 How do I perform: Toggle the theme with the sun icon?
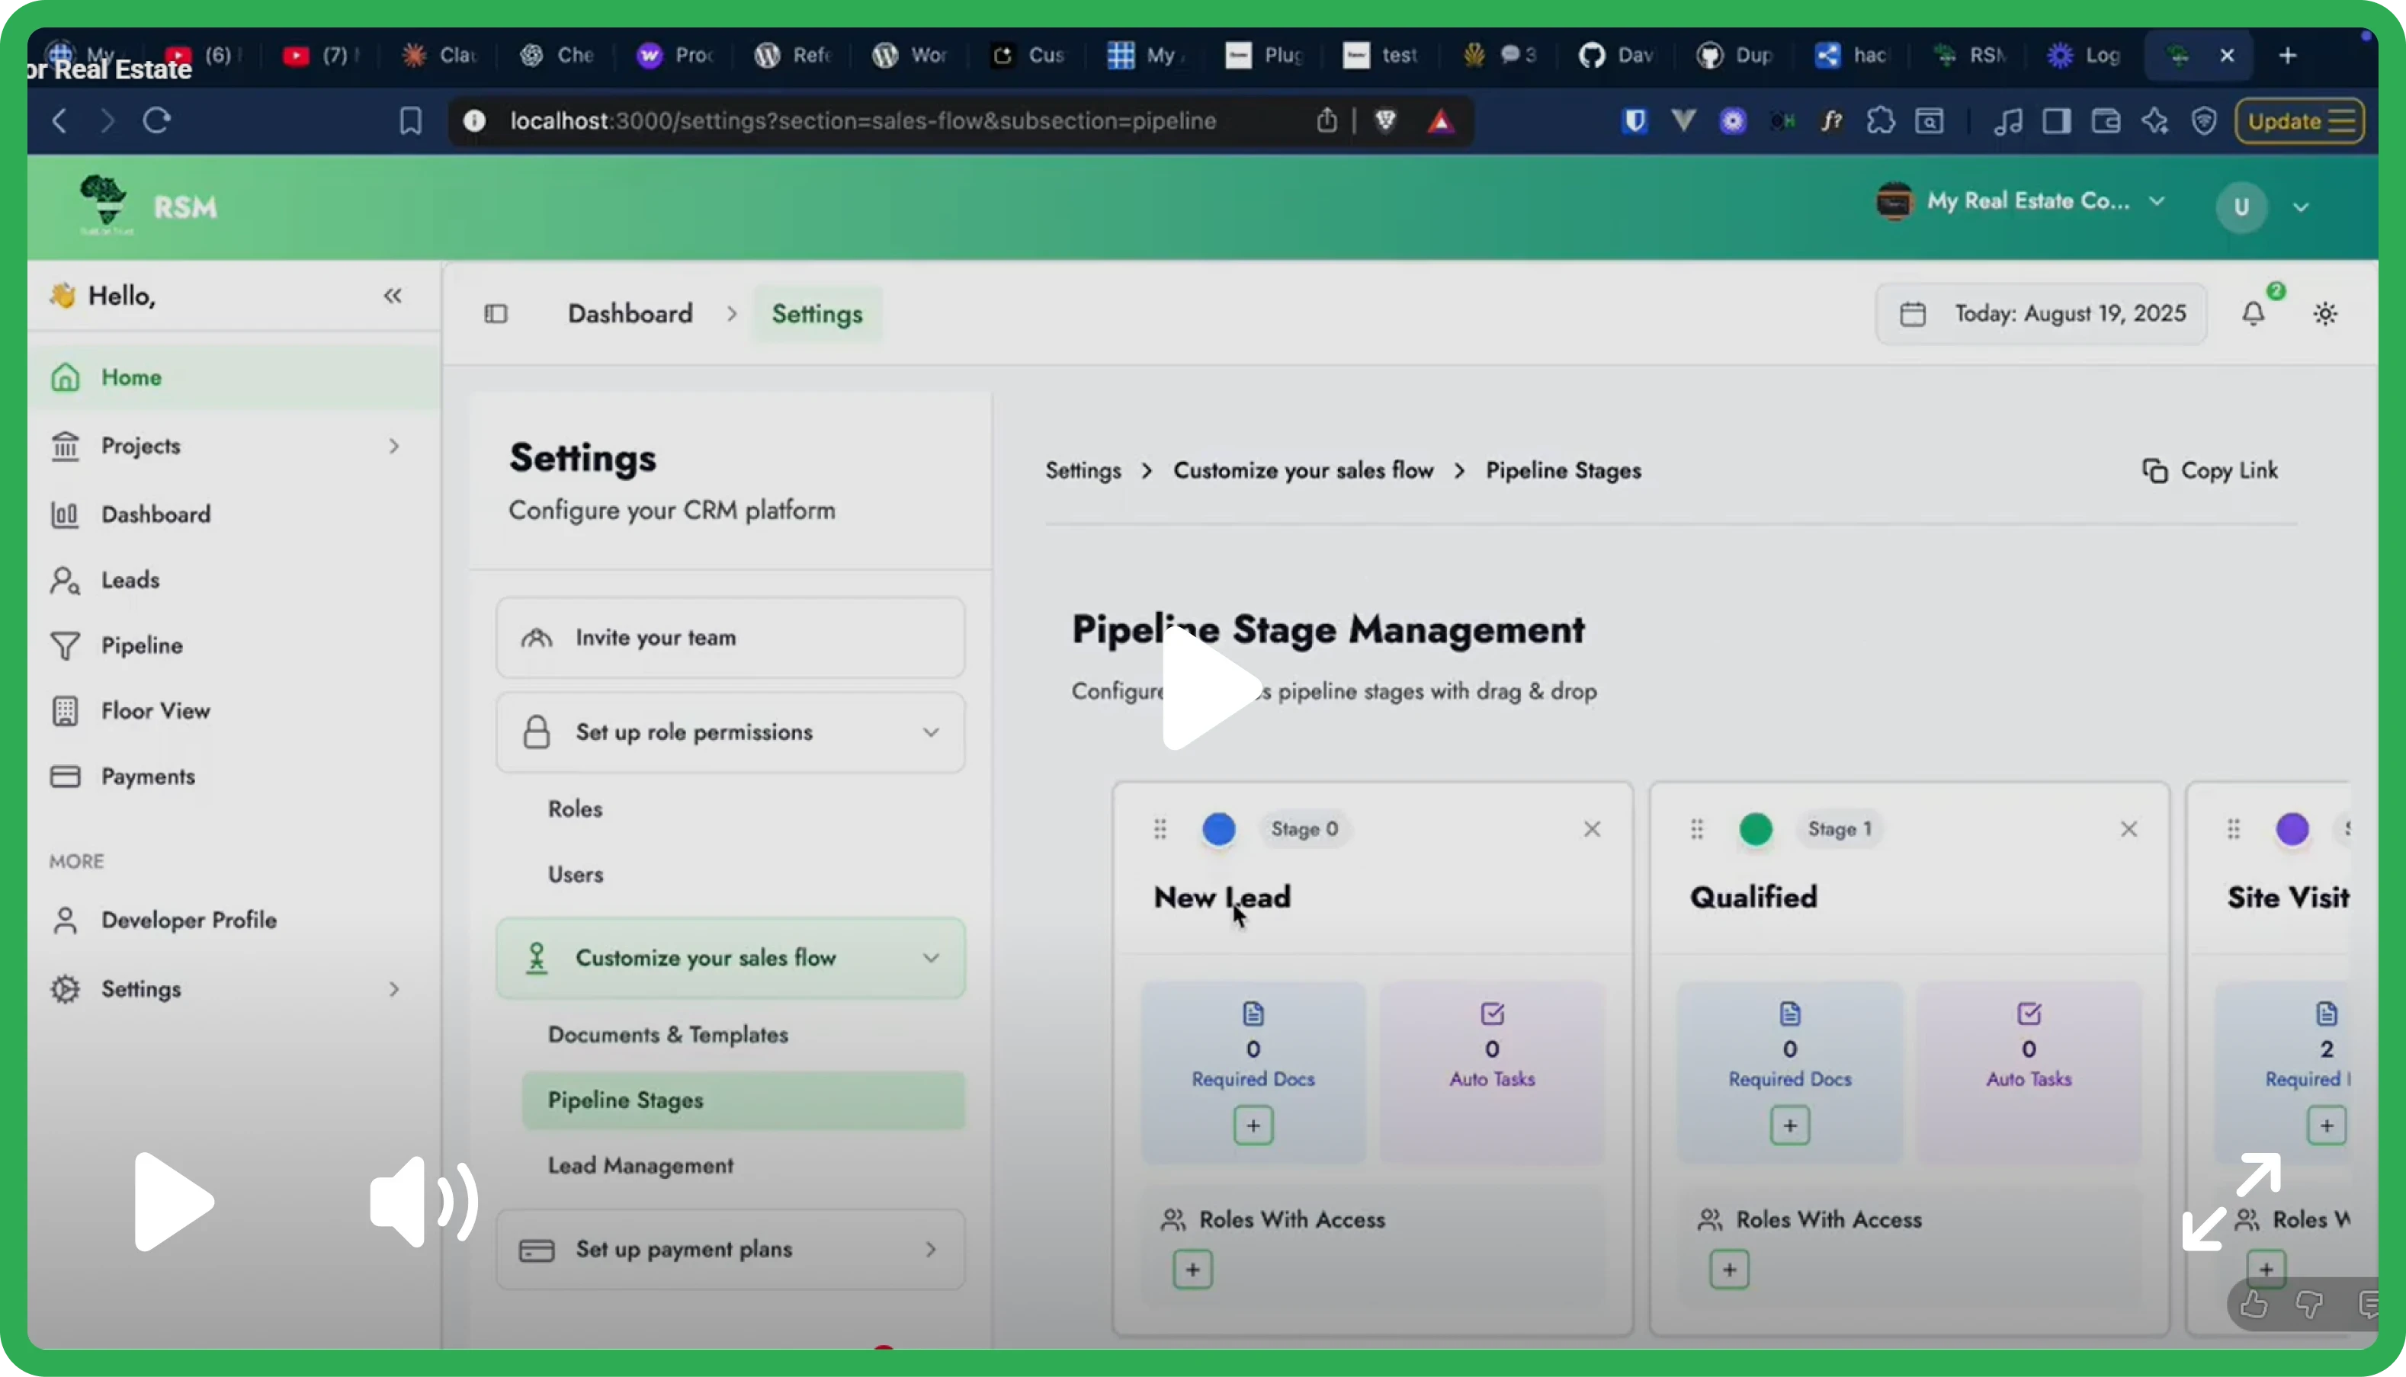click(x=2326, y=313)
